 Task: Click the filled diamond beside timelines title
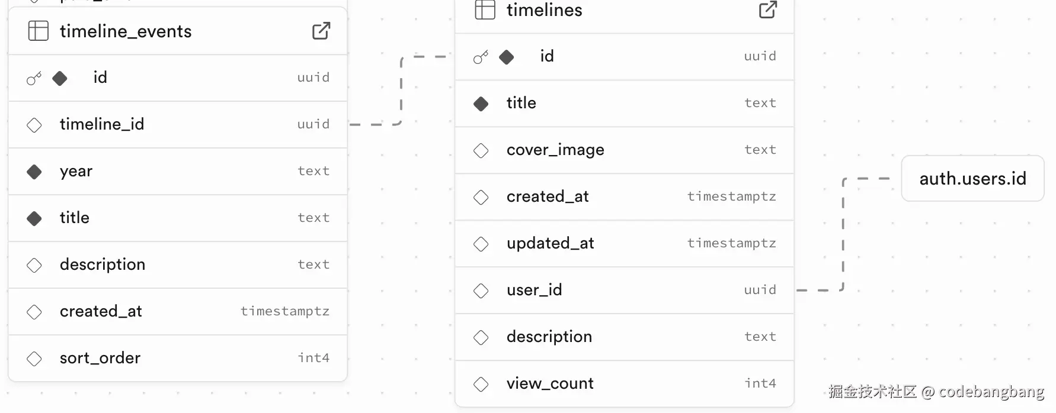pyautogui.click(x=481, y=104)
